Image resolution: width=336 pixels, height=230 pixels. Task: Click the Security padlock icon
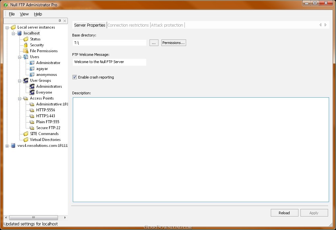point(26,45)
